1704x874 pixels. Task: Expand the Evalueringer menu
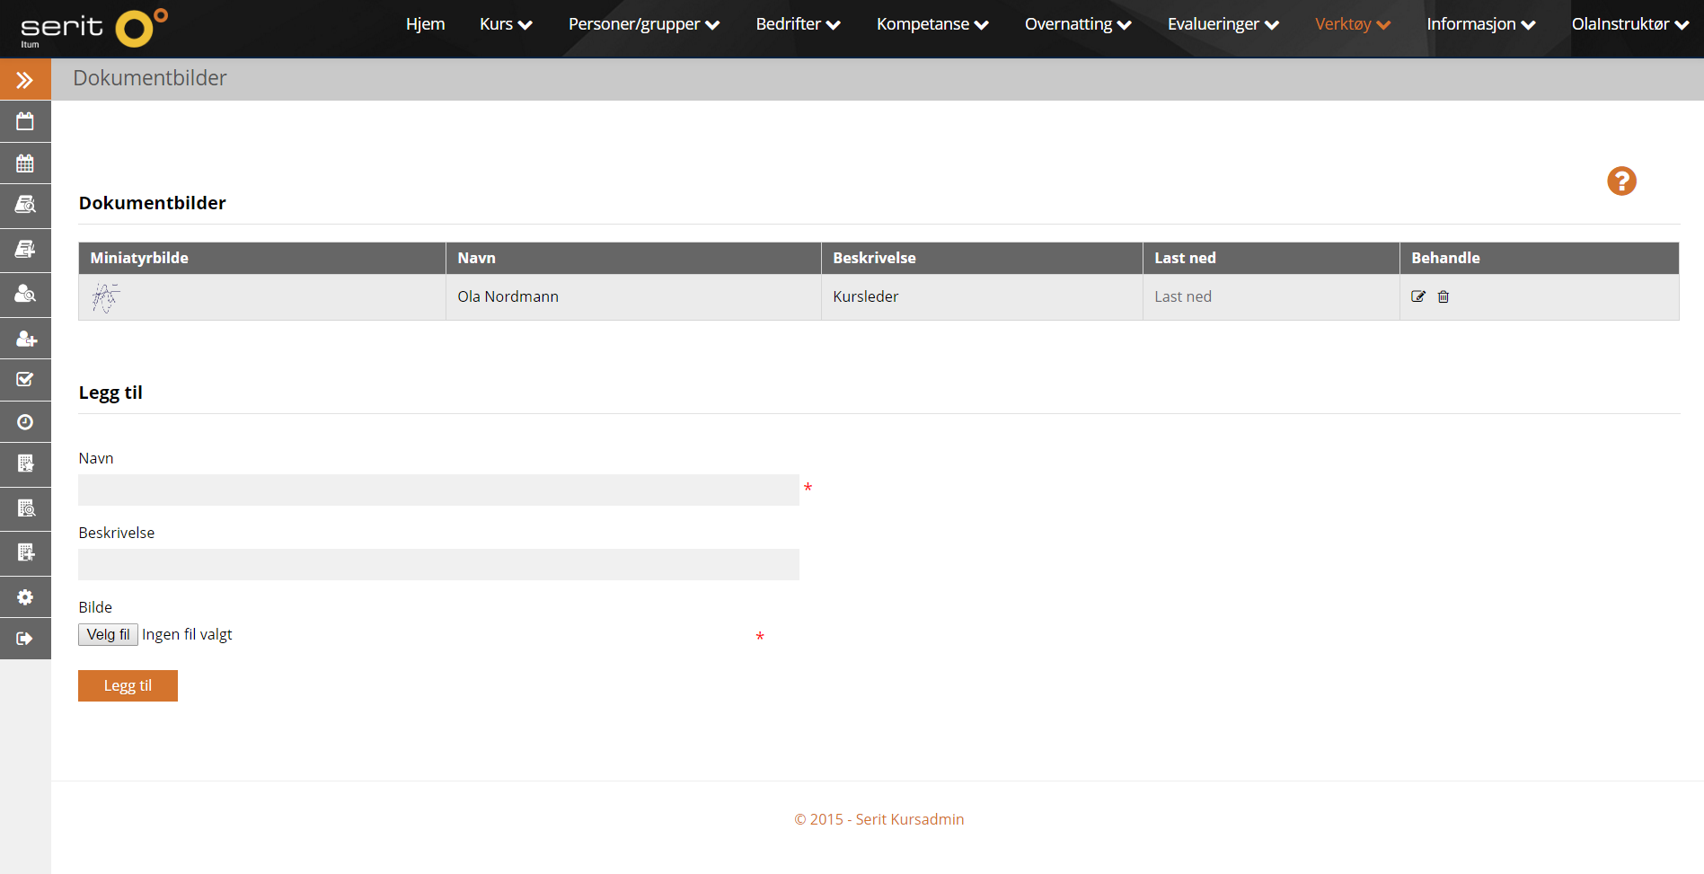point(1223,24)
